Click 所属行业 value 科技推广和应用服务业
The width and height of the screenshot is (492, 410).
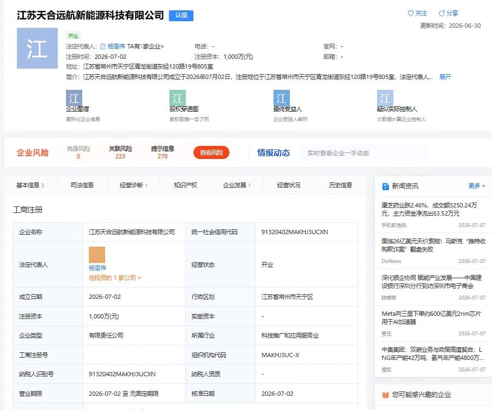pyautogui.click(x=290, y=336)
